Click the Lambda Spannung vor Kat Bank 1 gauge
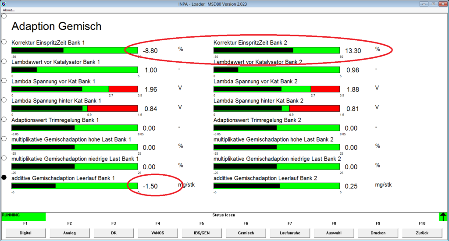 tap(75, 89)
